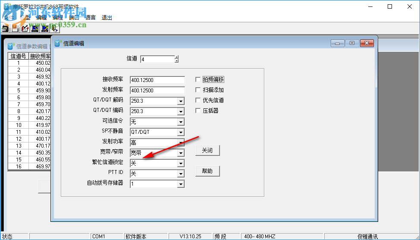Open the 机型 menu
420x240 pixels.
click(x=25, y=18)
